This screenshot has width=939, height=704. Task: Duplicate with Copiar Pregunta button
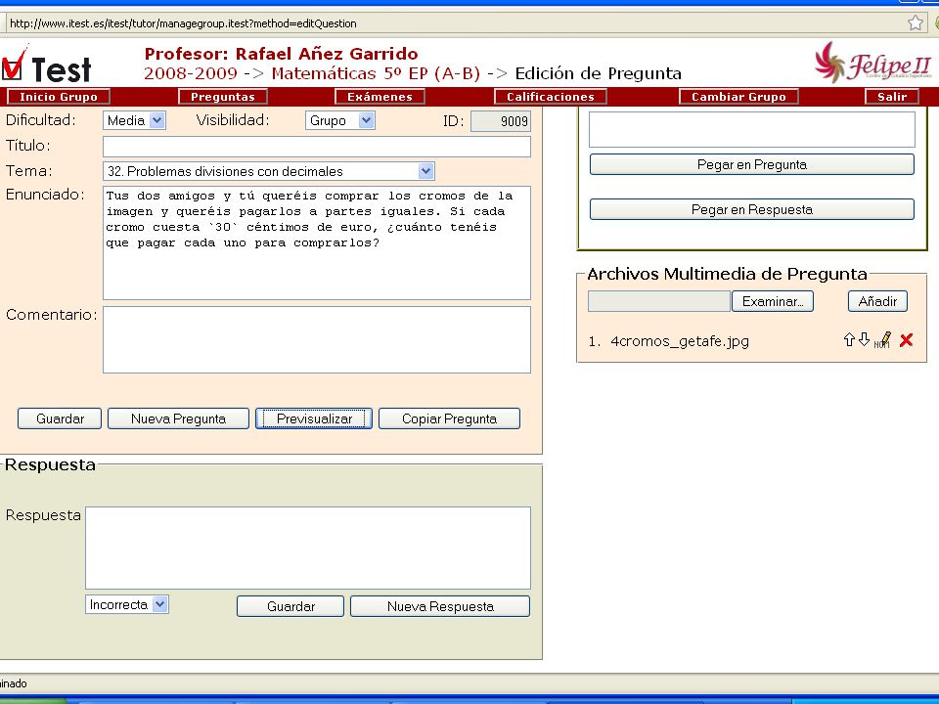449,418
